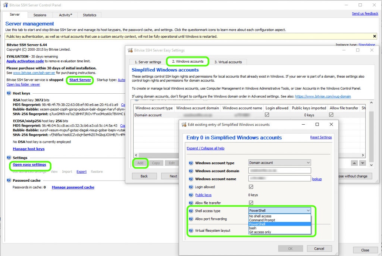The image size is (382, 256).
Task: Click Apply activation code link
Action: tap(25, 61)
